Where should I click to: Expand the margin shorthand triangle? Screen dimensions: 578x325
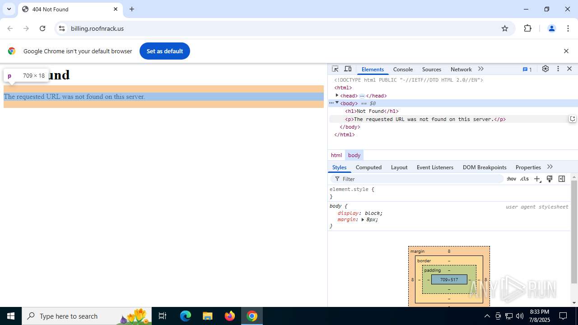pos(363,220)
